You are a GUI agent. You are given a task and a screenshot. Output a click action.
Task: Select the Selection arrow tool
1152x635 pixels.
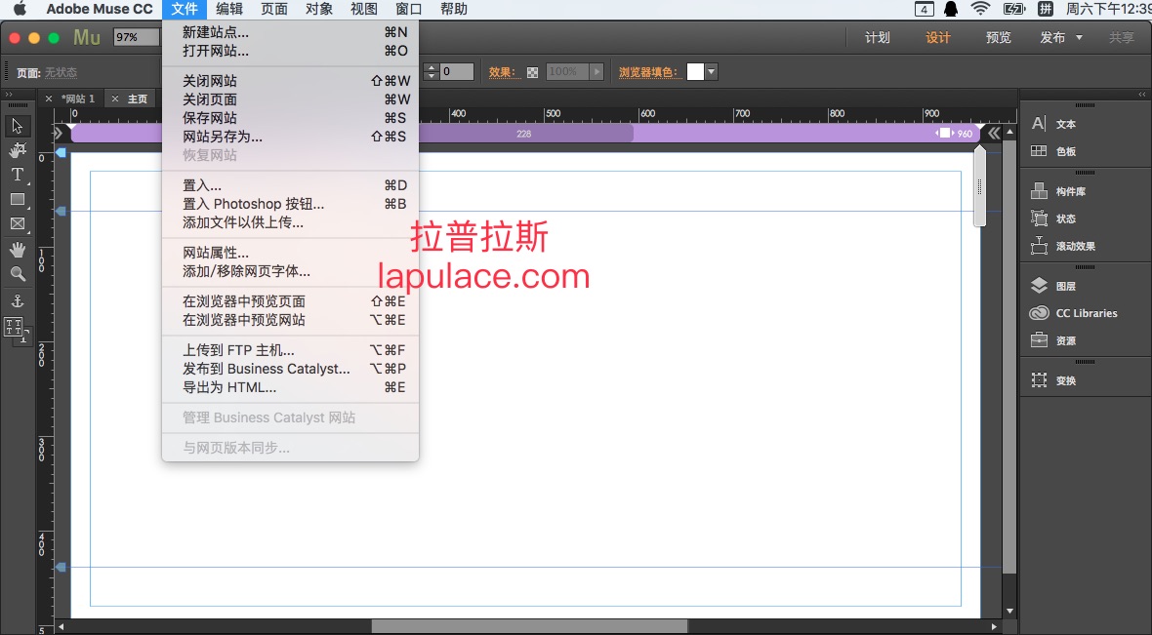(18, 126)
